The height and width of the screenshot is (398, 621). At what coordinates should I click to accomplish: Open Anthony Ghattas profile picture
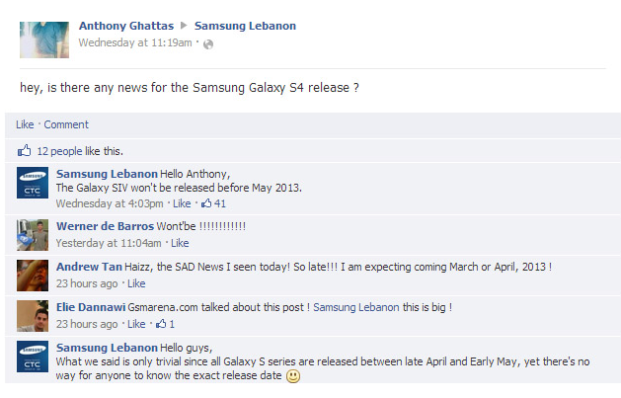pyautogui.click(x=43, y=39)
